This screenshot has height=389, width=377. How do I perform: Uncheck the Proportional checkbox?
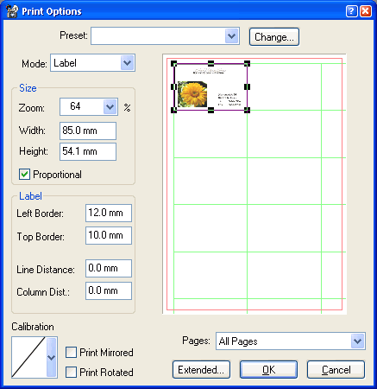(24, 175)
